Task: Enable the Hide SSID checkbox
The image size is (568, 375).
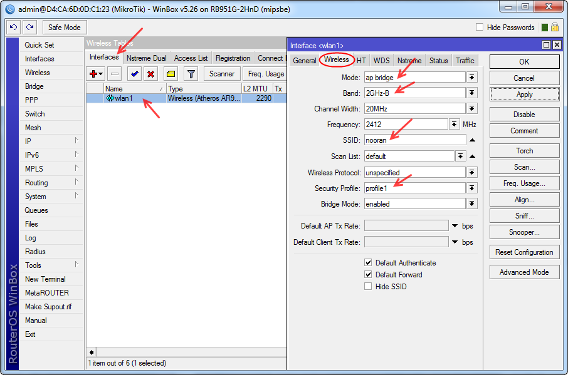Action: [x=368, y=286]
